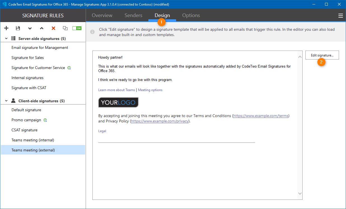The image size is (346, 209).
Task: Clone the selected rule with duplicate icon
Action: coord(65,28)
